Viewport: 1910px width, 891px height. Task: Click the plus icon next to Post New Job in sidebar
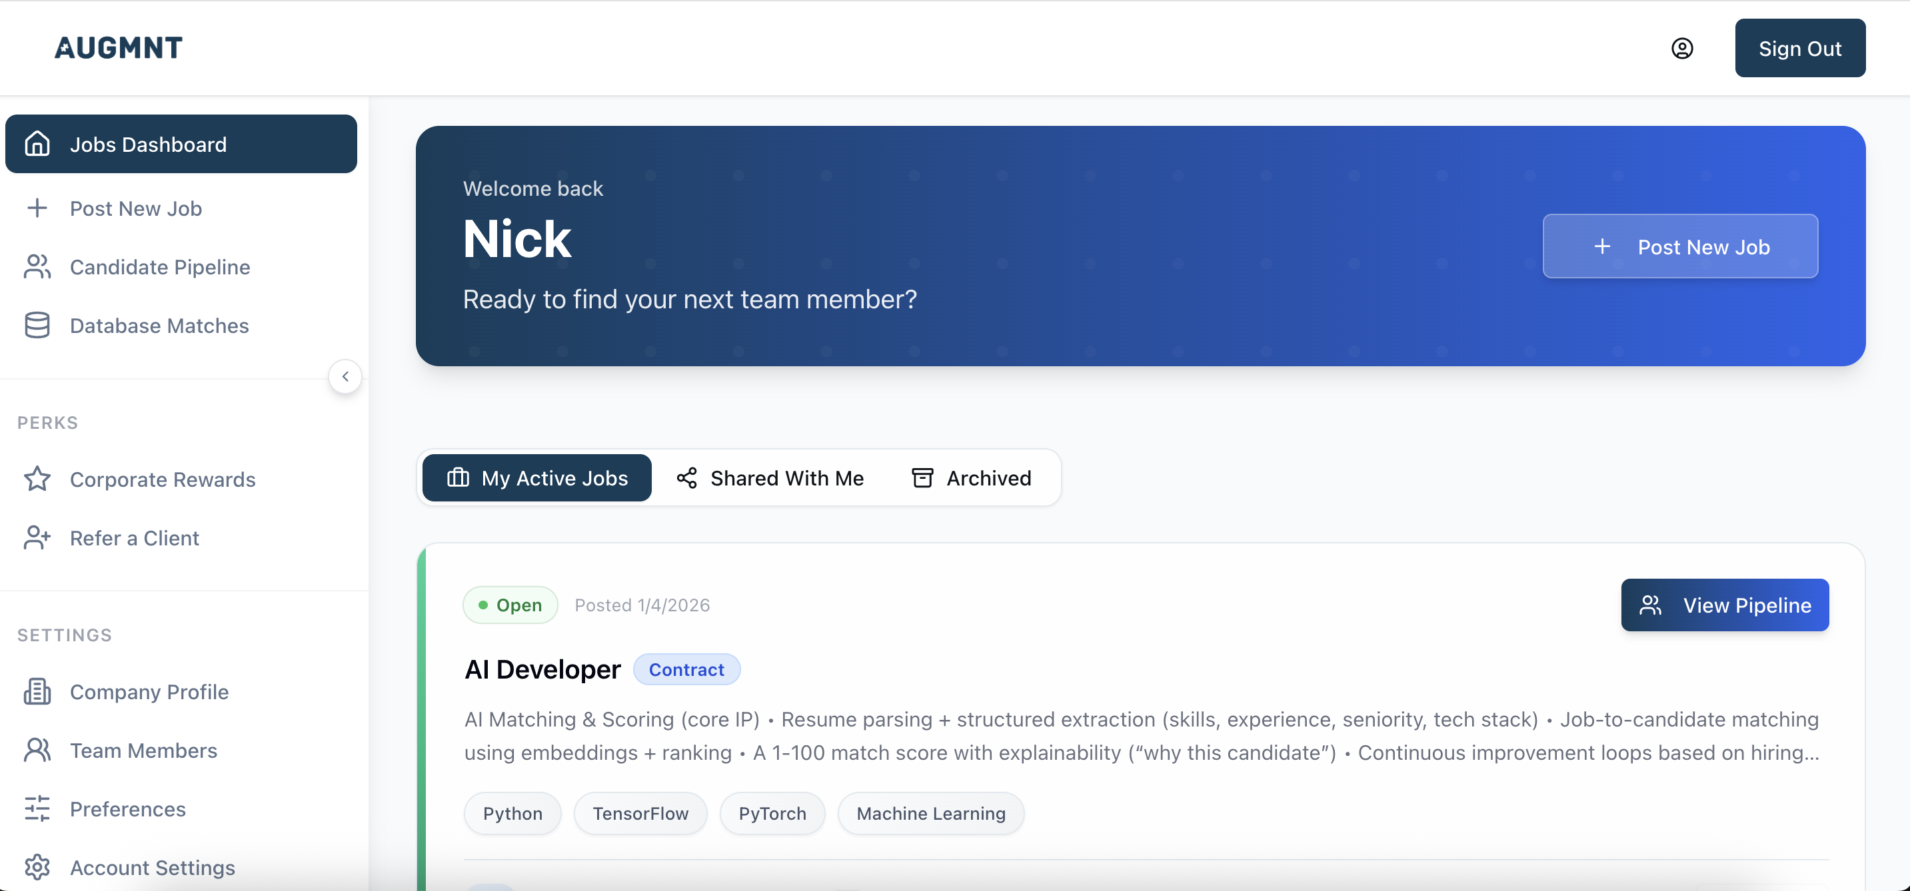click(x=37, y=208)
